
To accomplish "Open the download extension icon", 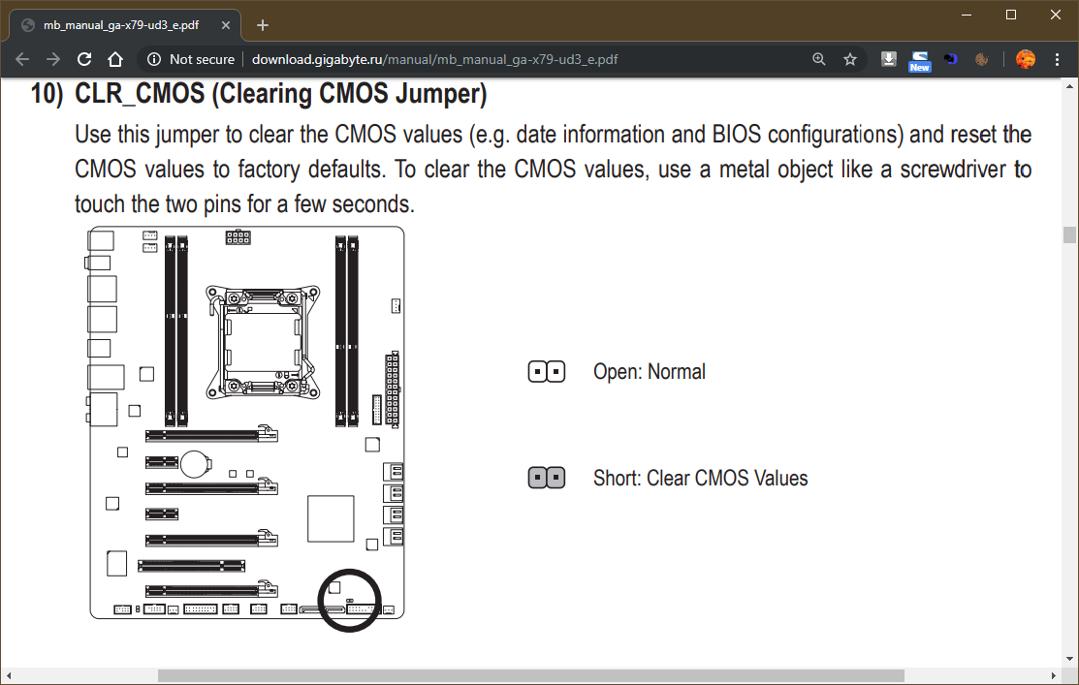I will [x=888, y=59].
